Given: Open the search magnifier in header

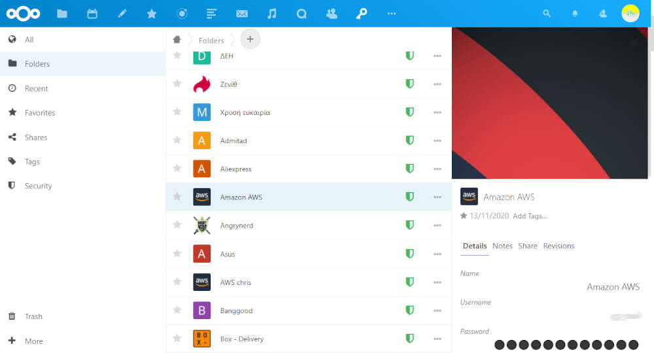Looking at the screenshot, I should pyautogui.click(x=546, y=14).
